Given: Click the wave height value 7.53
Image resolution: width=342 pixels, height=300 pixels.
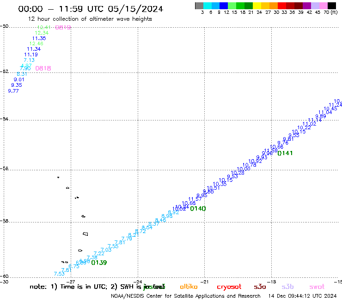Looking at the screenshot, I should [59, 274].
